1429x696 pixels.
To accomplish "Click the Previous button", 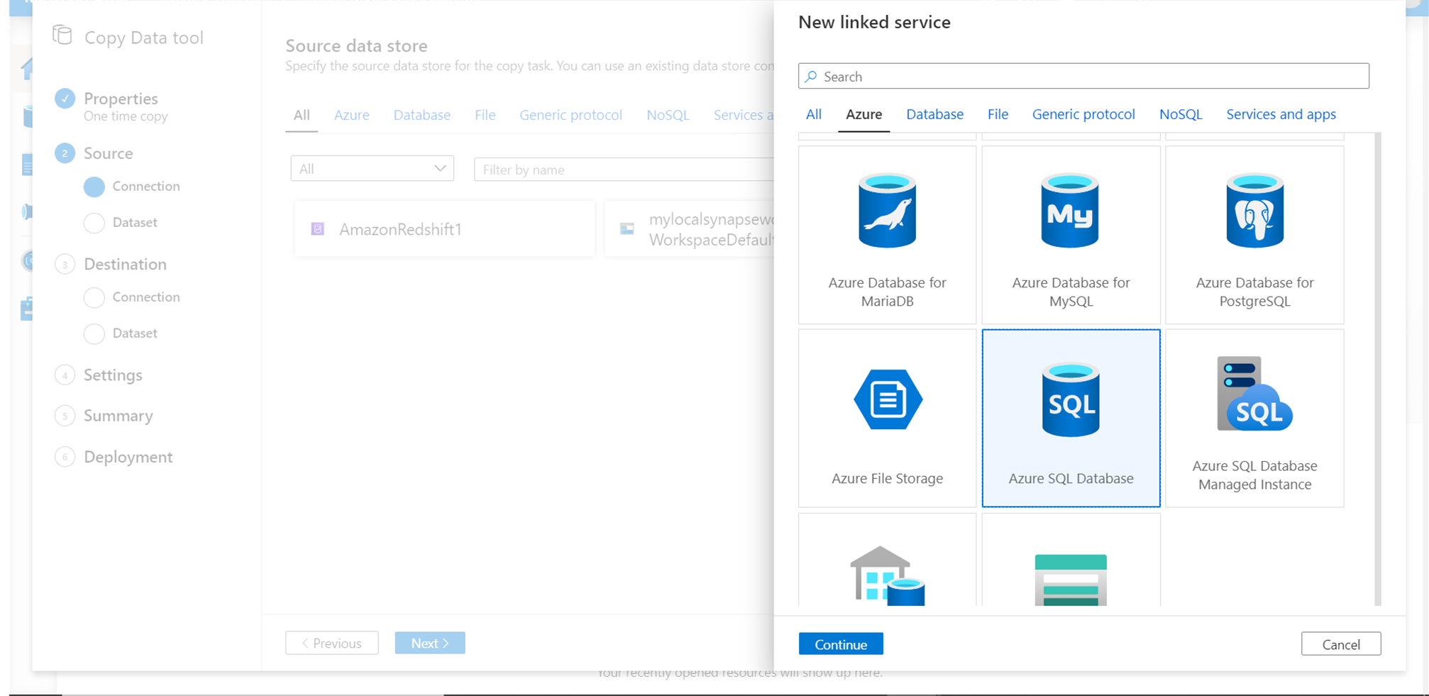I will coord(332,643).
